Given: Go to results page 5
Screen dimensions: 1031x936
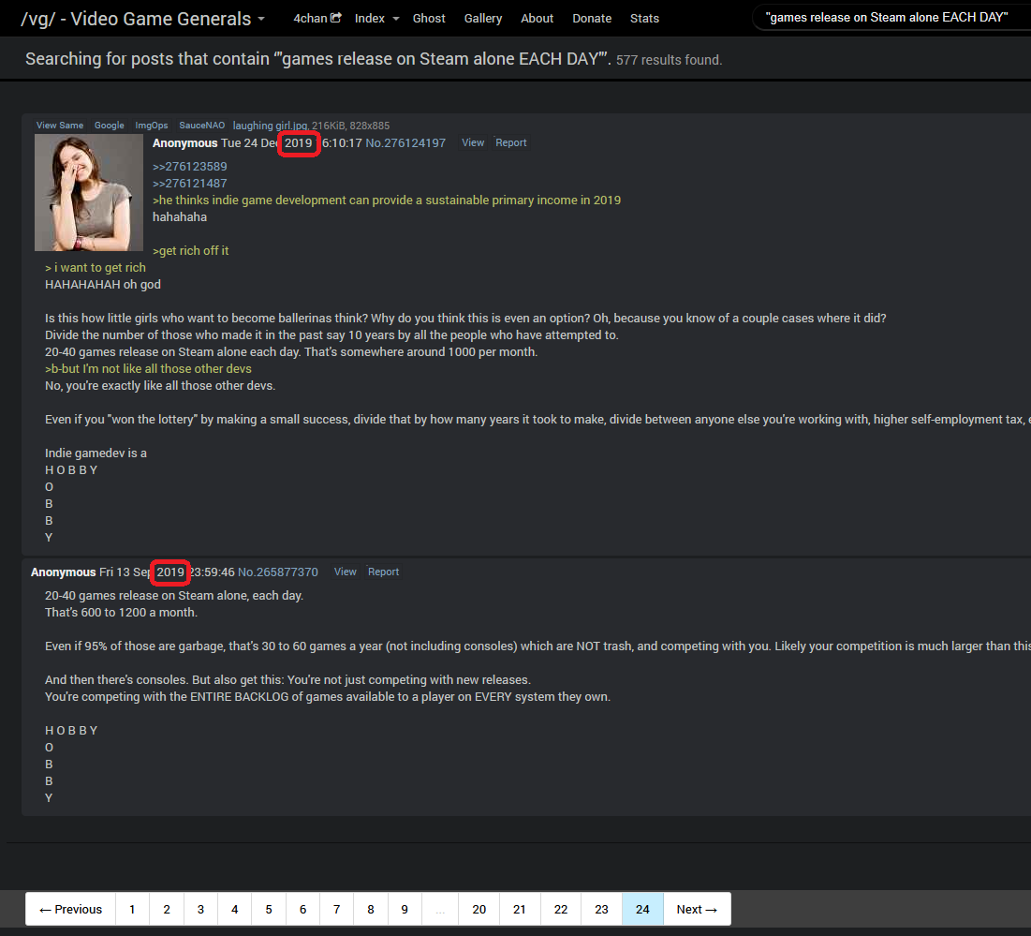Looking at the screenshot, I should [x=268, y=909].
